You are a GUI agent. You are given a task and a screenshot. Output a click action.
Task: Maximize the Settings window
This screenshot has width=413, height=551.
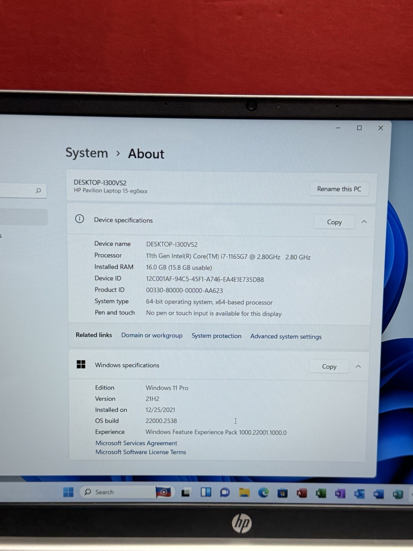coord(359,128)
